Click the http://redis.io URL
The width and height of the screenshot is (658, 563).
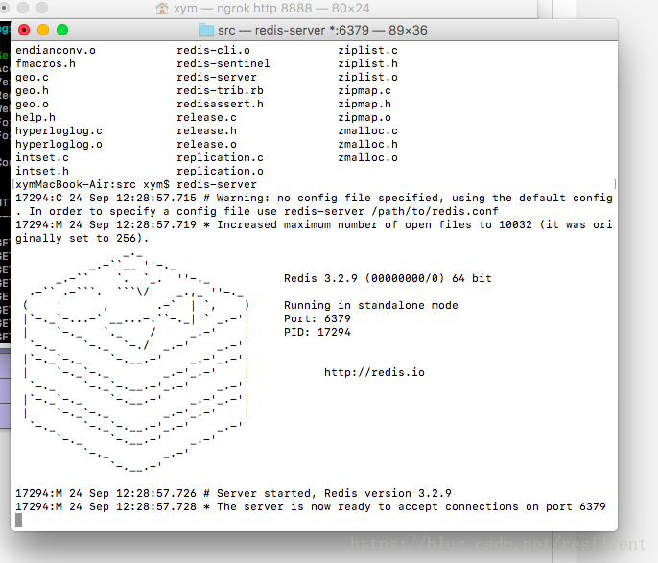point(374,372)
